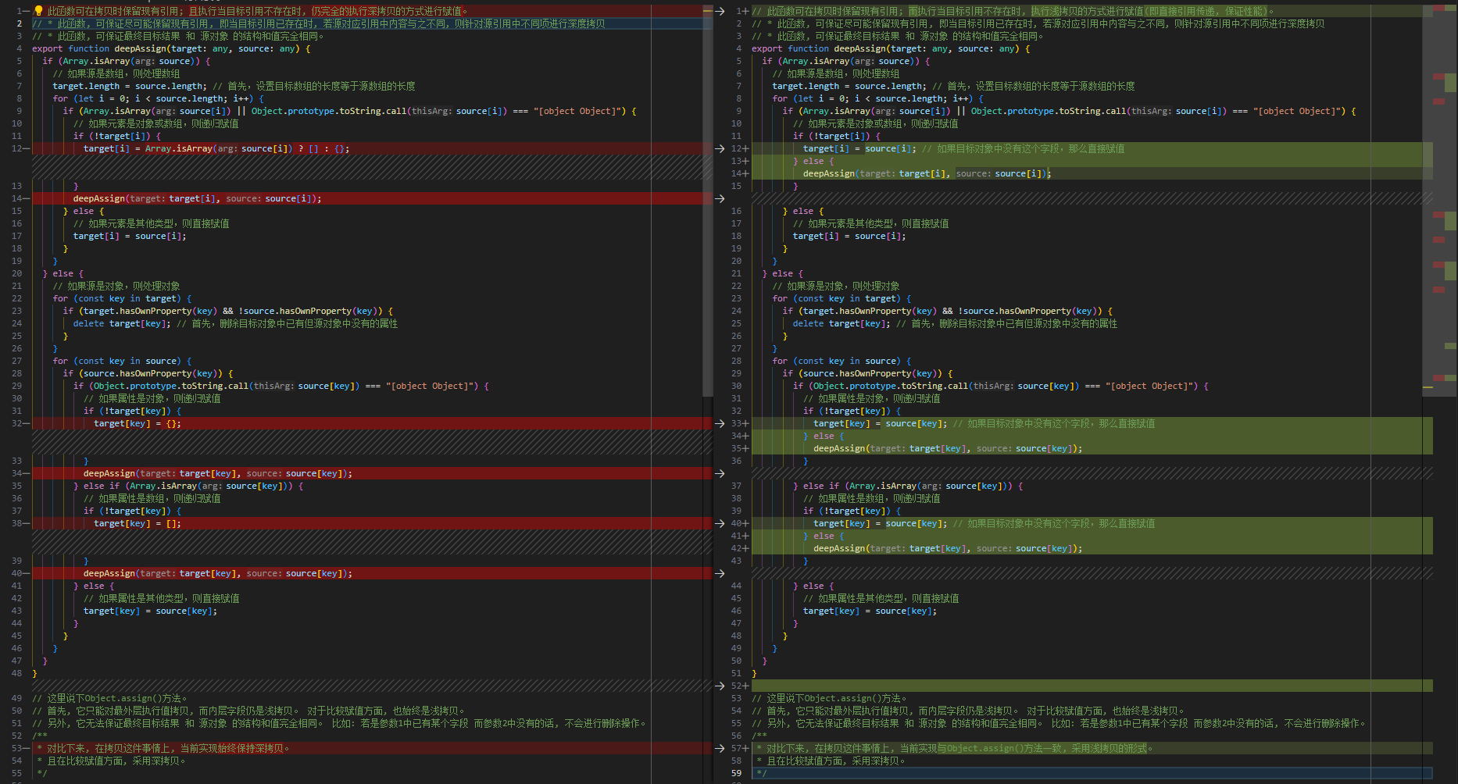The width and height of the screenshot is (1458, 784).
Task: Click revert arrow for removed left line 34
Action: click(x=720, y=473)
